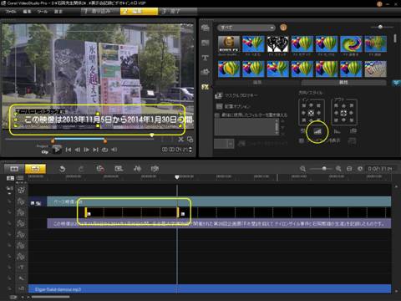Click the Edit step tab

pyautogui.click(x=139, y=12)
